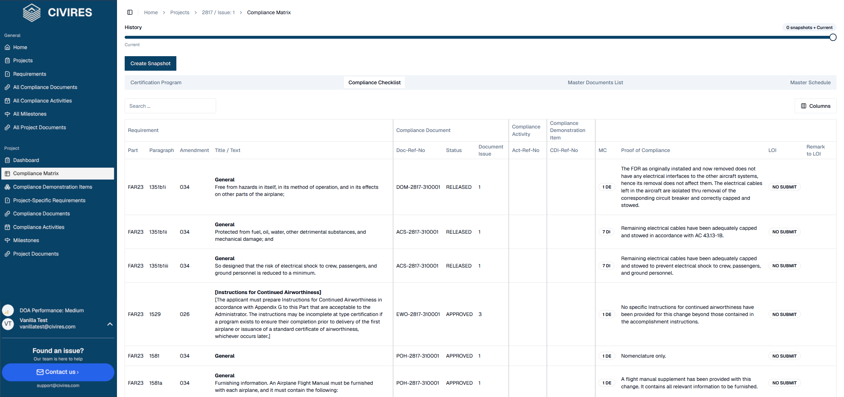Click the LOI column header
Screen dimensions: 844x397
[x=772, y=150]
